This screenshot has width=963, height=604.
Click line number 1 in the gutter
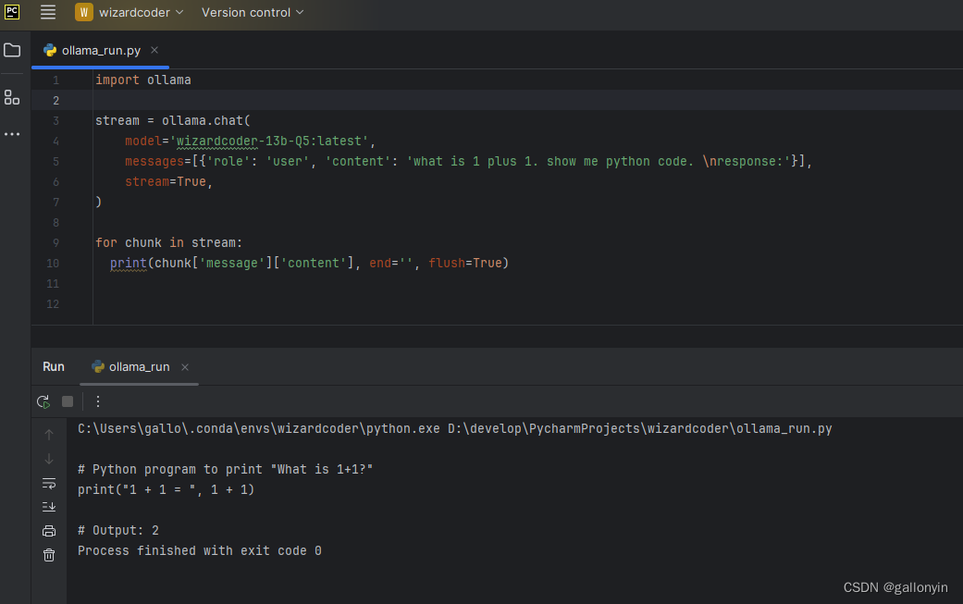tap(56, 80)
